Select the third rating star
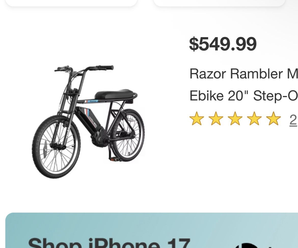Screen dimensions: 298x248 235,118
